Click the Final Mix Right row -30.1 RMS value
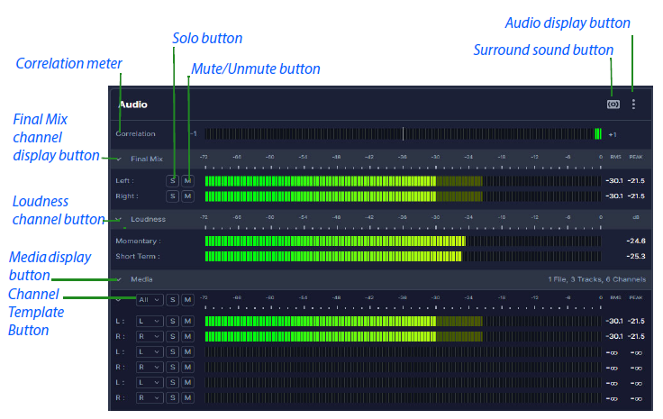 pos(614,196)
